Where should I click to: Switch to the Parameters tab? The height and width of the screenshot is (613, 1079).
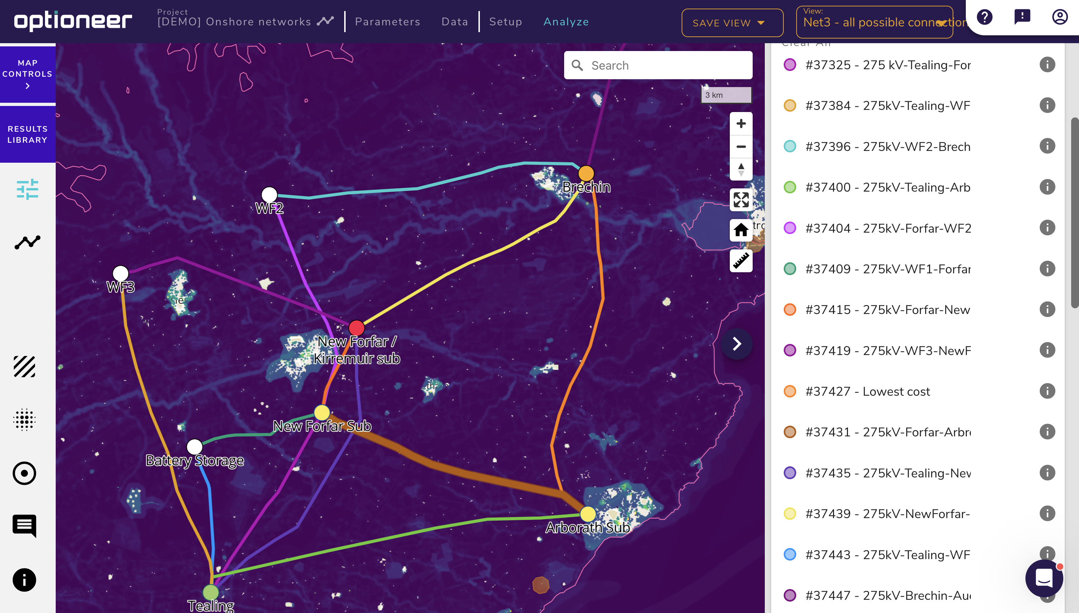[387, 22]
